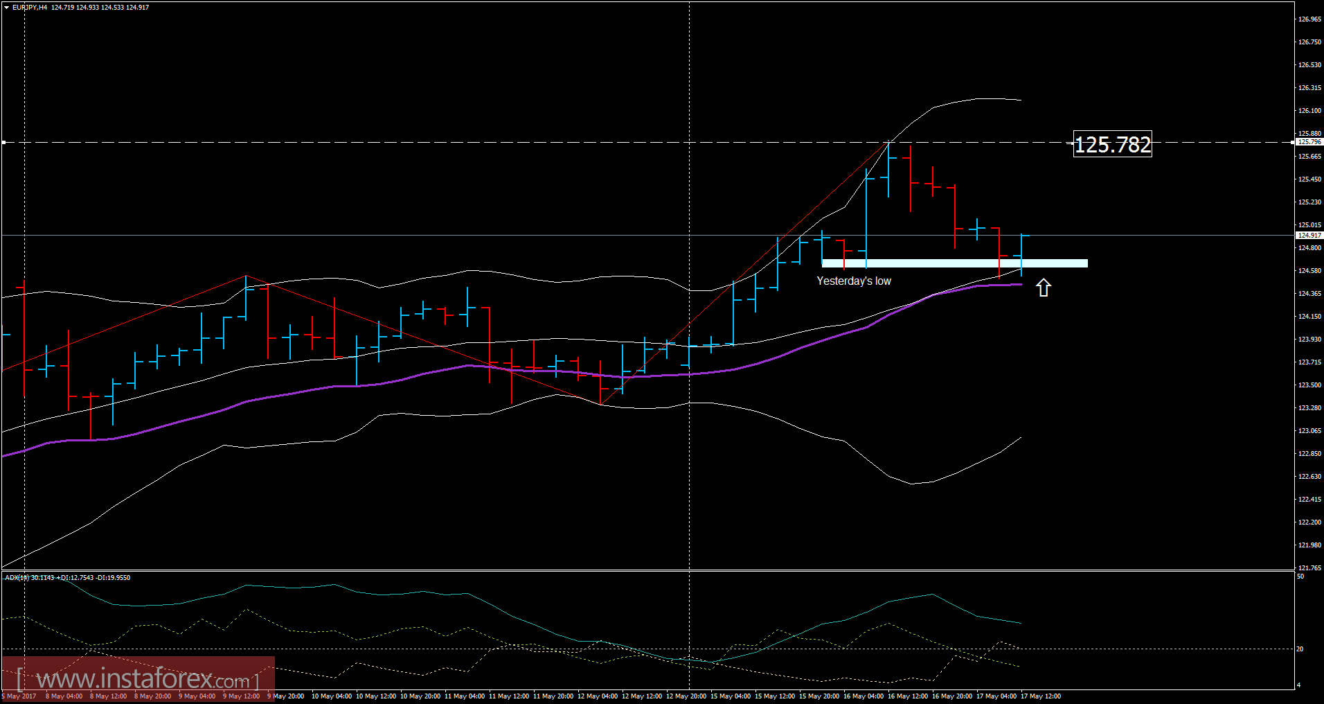Click the 15 May 12:00 time label

coord(775,696)
